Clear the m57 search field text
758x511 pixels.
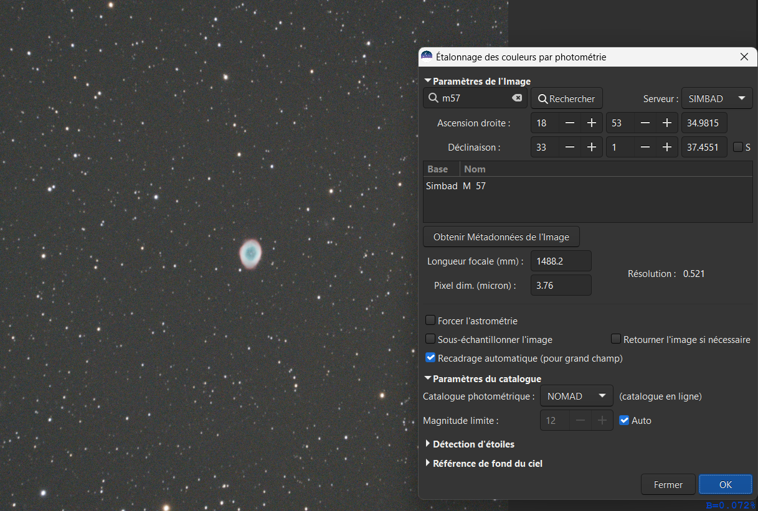pos(517,98)
